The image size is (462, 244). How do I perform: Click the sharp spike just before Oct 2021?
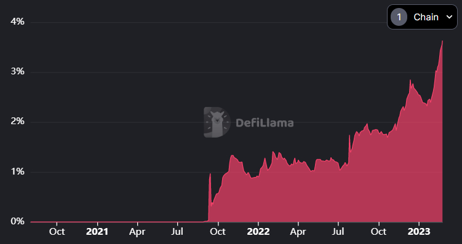[x=210, y=174]
